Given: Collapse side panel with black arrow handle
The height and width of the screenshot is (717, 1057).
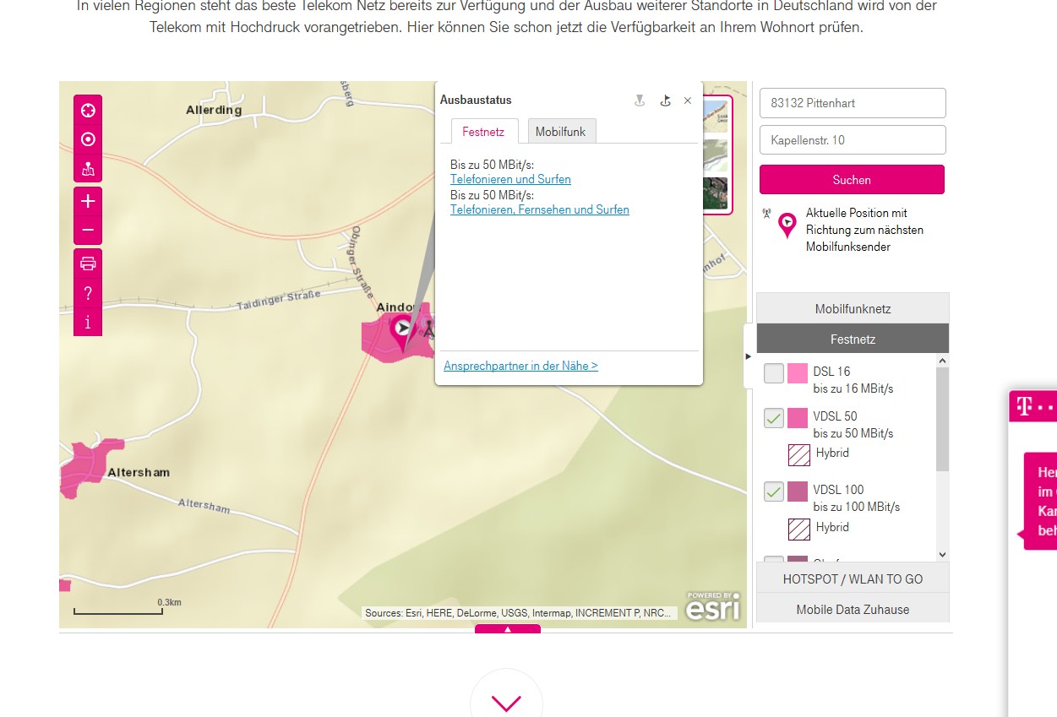Looking at the screenshot, I should tap(749, 356).
